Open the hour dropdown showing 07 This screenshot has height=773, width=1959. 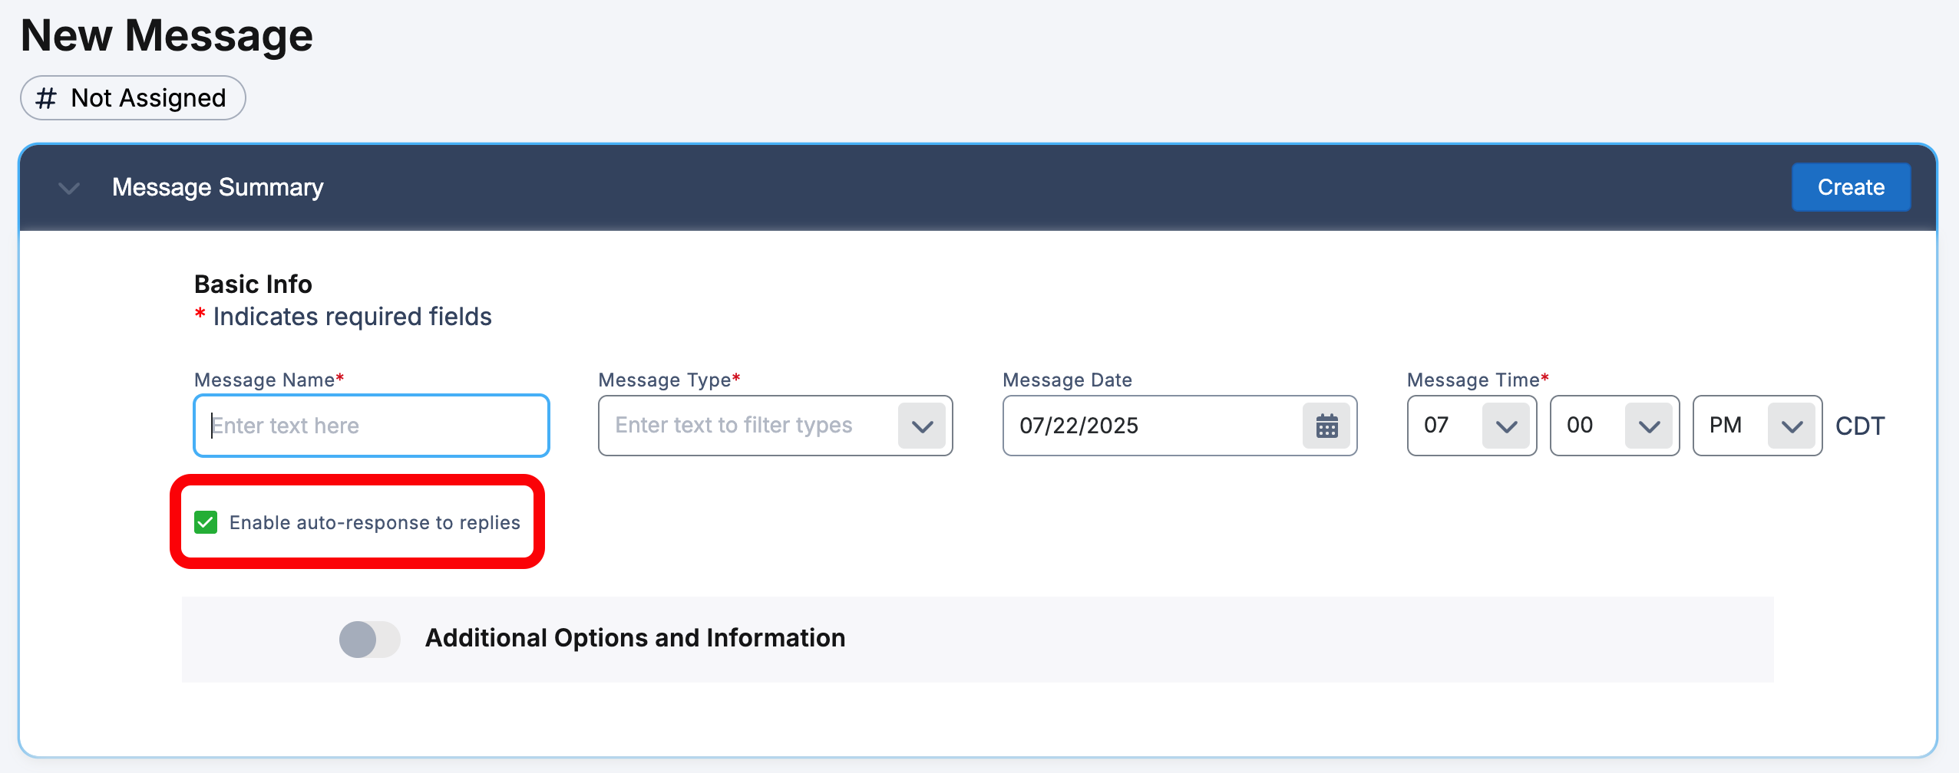(1505, 426)
